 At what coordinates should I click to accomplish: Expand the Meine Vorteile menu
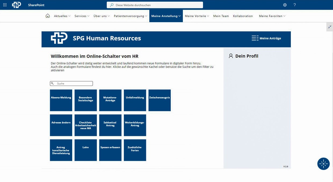197,16
